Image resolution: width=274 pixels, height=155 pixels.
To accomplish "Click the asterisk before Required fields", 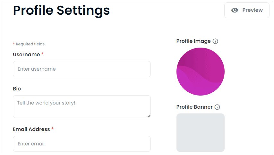I will (x=14, y=44).
